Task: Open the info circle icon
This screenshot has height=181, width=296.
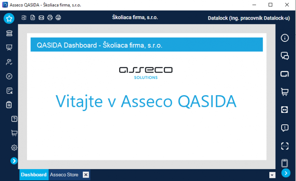Action: tap(285, 38)
